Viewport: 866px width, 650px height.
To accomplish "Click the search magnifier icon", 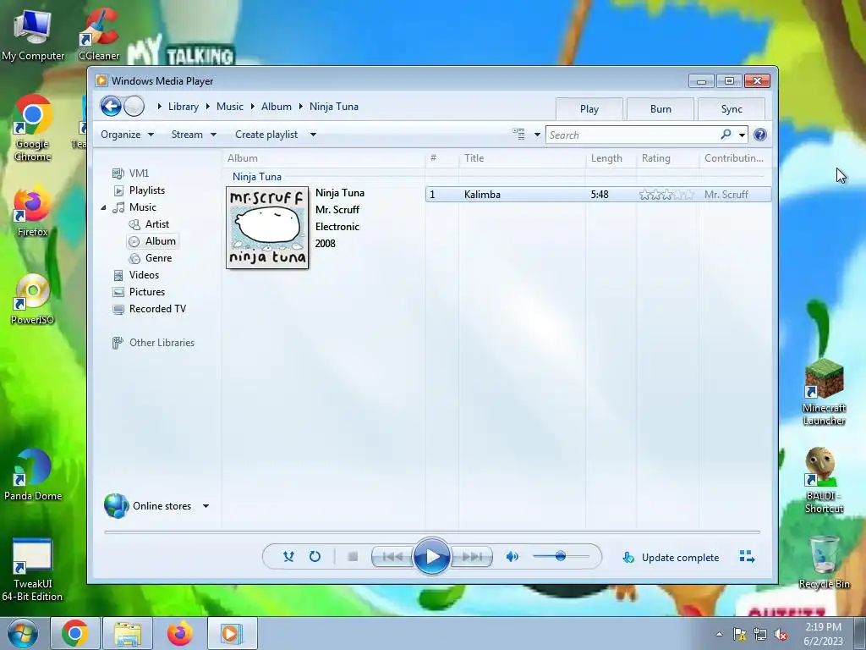I will tap(726, 135).
